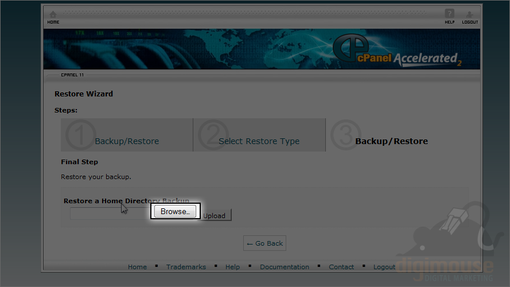510x287 pixels.
Task: Open the Trademarks footer link
Action: (x=185, y=267)
